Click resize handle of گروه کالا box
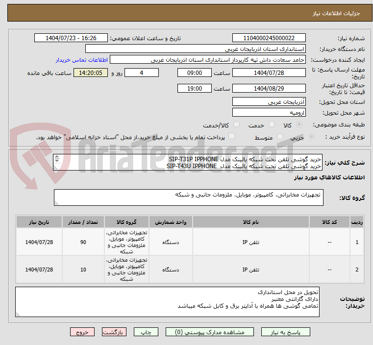This screenshot has height=345, width=373. pyautogui.click(x=57, y=203)
